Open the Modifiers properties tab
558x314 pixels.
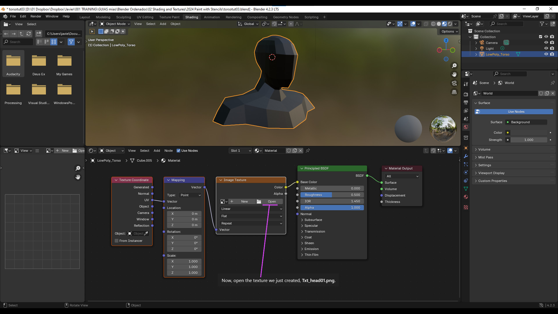[466, 156]
